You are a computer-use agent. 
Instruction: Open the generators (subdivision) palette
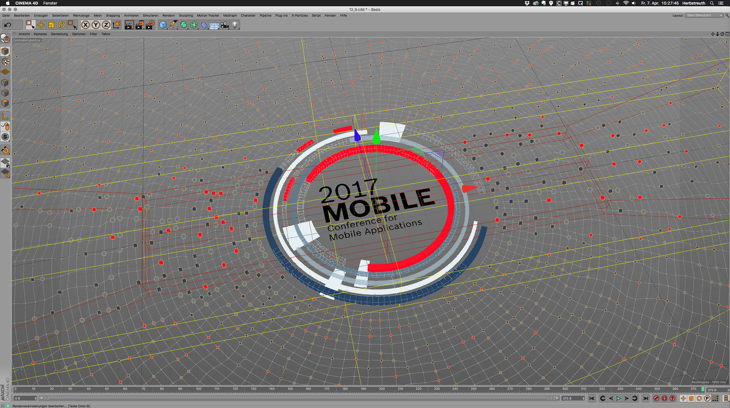click(x=184, y=25)
